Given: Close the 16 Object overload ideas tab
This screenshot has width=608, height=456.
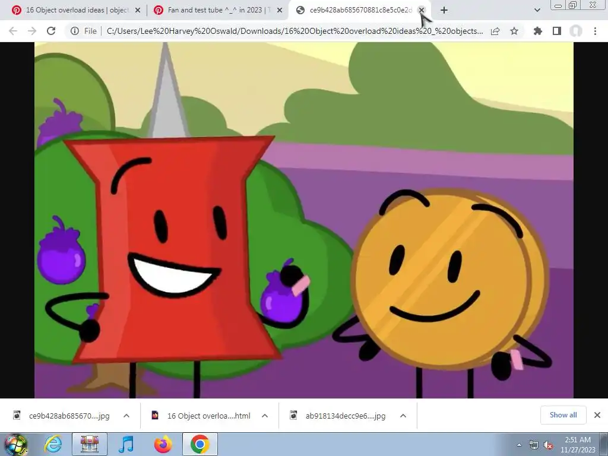Looking at the screenshot, I should (138, 11).
